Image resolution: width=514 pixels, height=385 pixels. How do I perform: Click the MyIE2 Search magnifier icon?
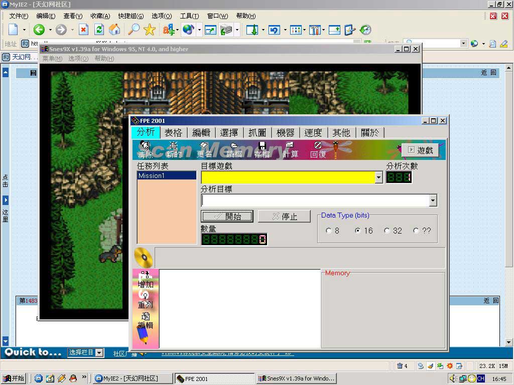pyautogui.click(x=134, y=30)
